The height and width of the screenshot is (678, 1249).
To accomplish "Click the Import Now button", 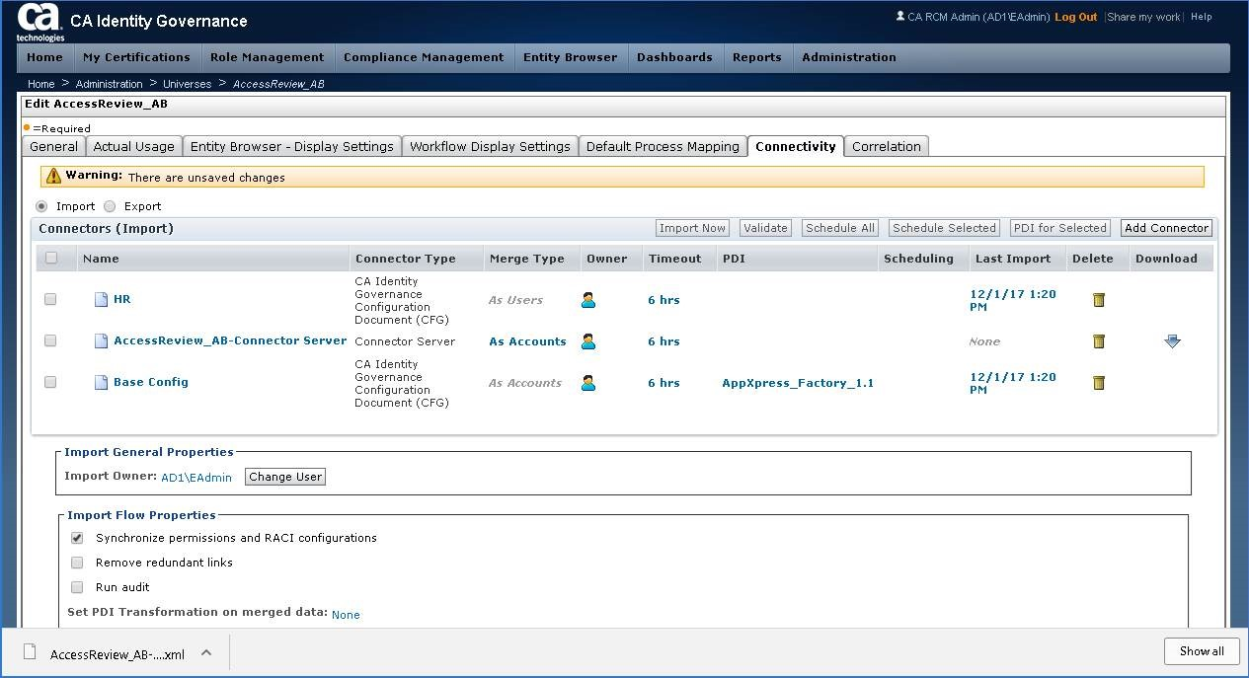I will point(692,228).
